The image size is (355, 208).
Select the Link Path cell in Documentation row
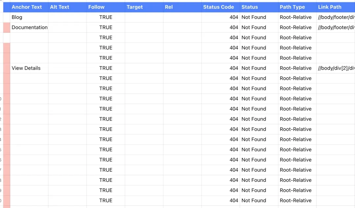tap(336, 27)
